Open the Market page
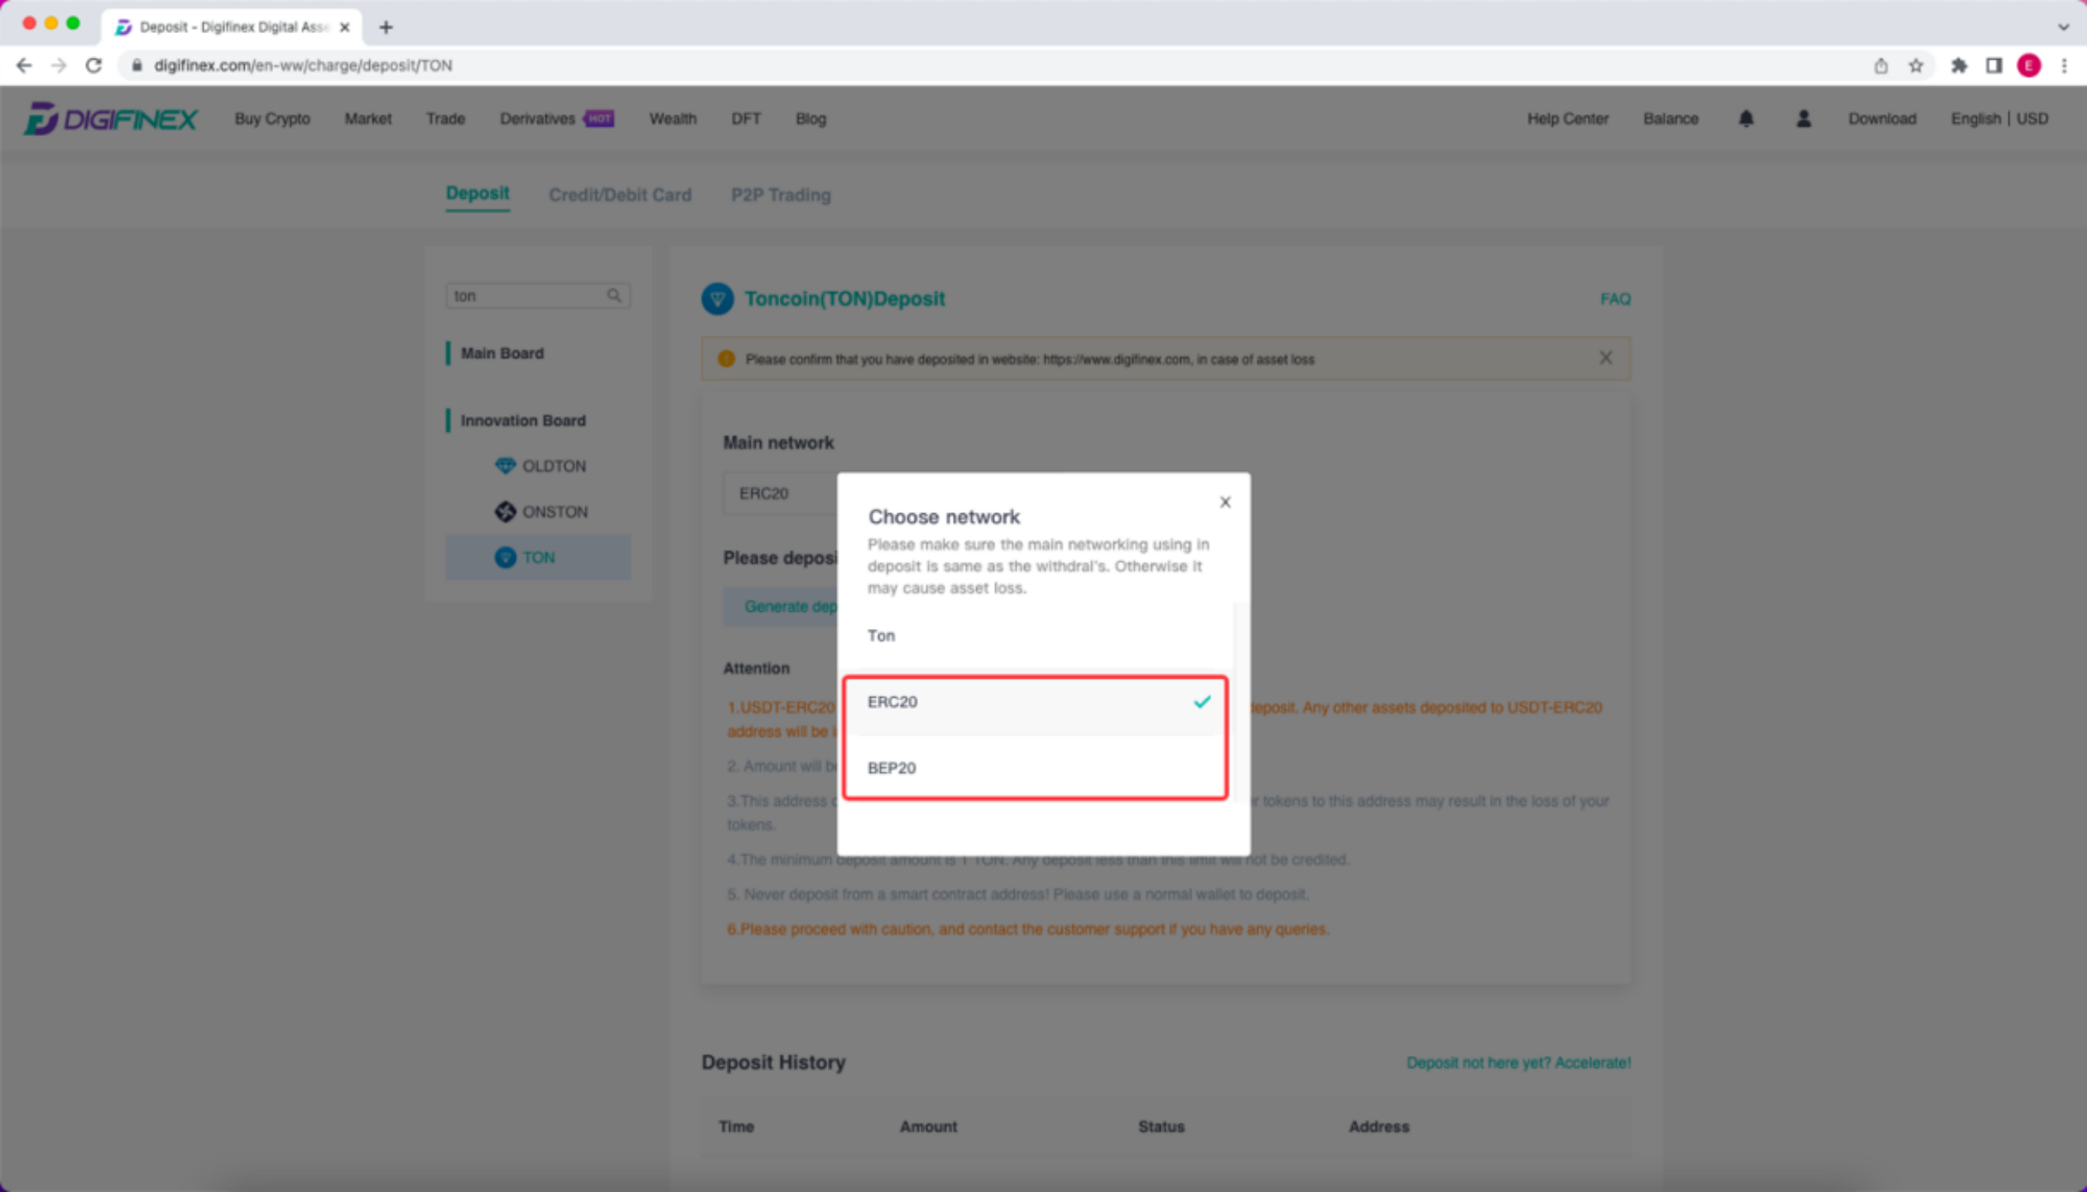 (368, 118)
